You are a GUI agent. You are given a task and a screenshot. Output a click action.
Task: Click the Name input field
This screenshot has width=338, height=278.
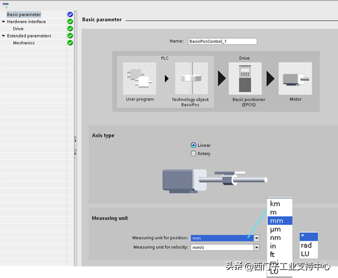[x=222, y=41]
